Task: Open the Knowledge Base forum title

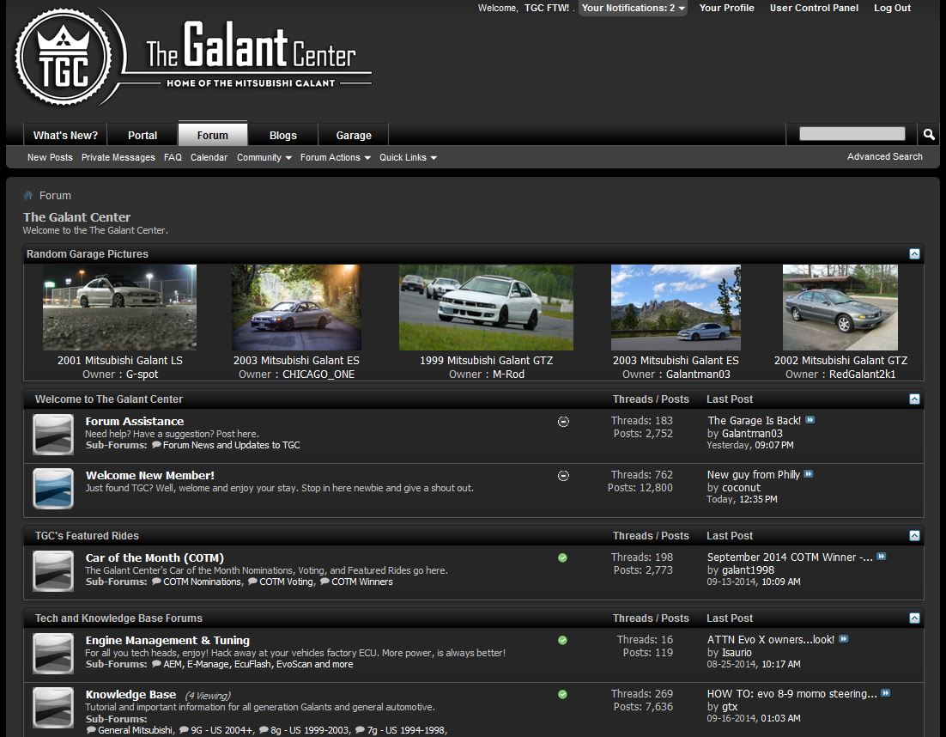Action: (x=131, y=695)
